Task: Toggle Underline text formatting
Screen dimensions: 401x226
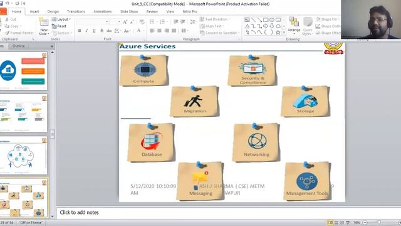Action: (94, 31)
